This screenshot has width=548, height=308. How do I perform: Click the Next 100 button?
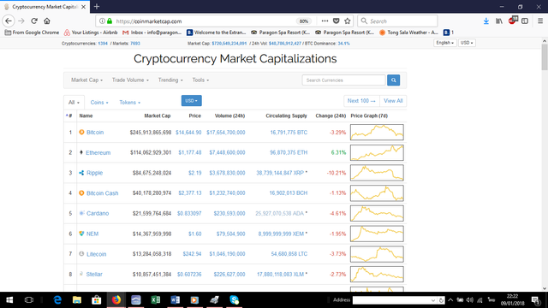(361, 101)
